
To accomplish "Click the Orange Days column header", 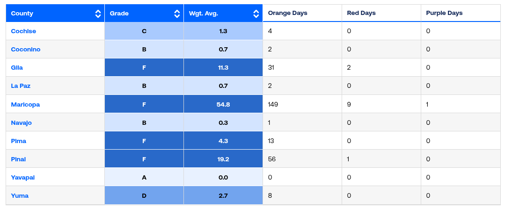I will point(287,13).
